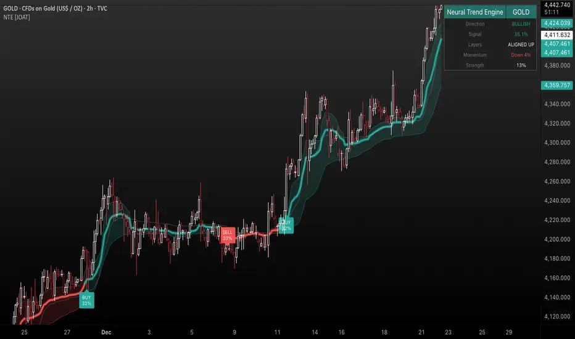Select the 4,442.740 current price label
Viewport: 575px width, 339px height.
click(557, 5)
